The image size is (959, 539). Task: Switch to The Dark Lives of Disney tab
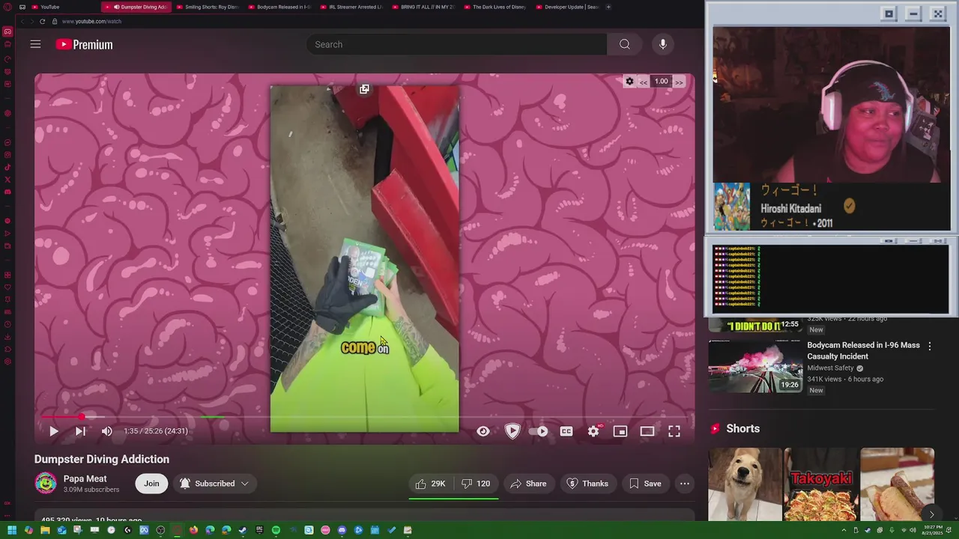pos(496,7)
